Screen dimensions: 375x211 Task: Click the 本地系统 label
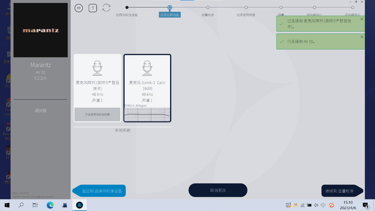click(x=122, y=130)
